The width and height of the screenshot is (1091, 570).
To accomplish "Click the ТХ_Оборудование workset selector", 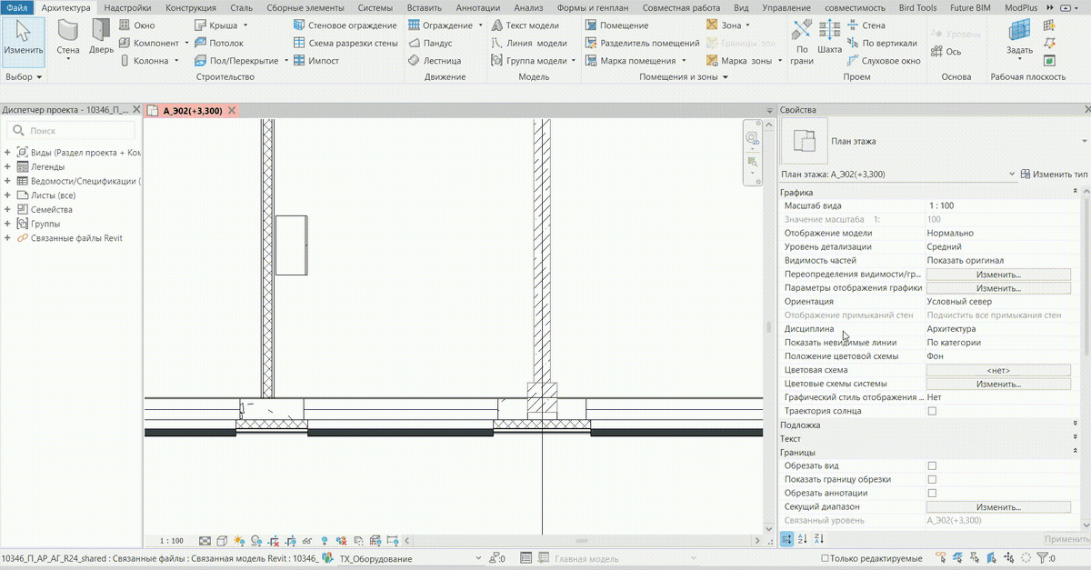I will pos(409,558).
